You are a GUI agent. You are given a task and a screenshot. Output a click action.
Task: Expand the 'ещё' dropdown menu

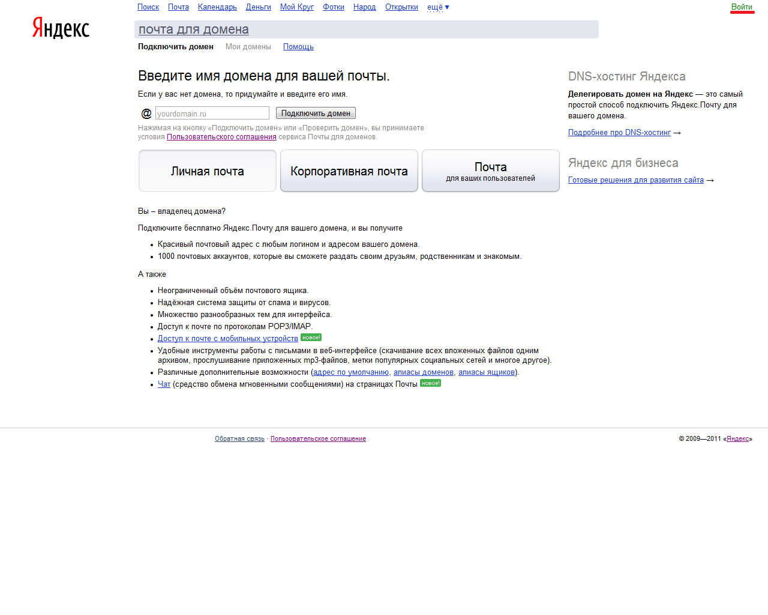(437, 7)
